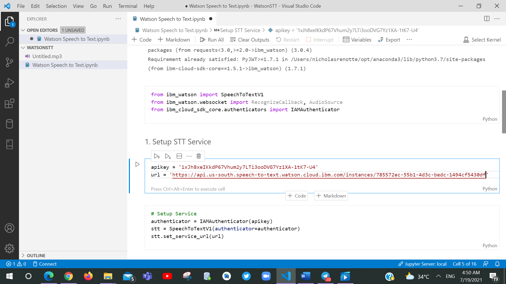The image size is (506, 284).
Task: Delete the cell using the trash icon
Action: [x=198, y=156]
